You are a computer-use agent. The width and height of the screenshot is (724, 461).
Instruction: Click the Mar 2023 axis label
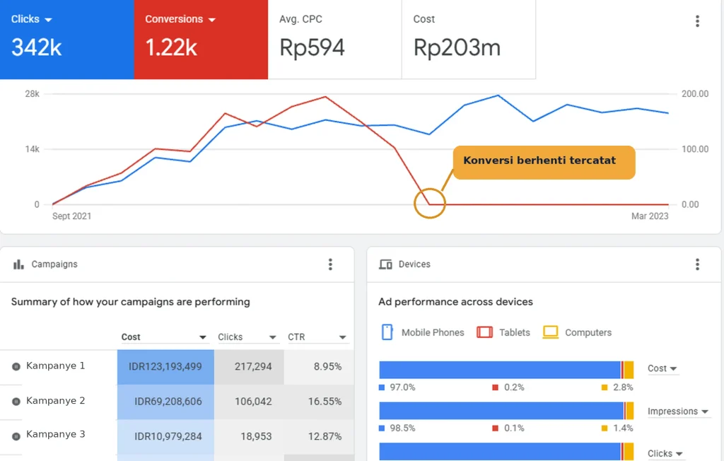[x=650, y=216]
